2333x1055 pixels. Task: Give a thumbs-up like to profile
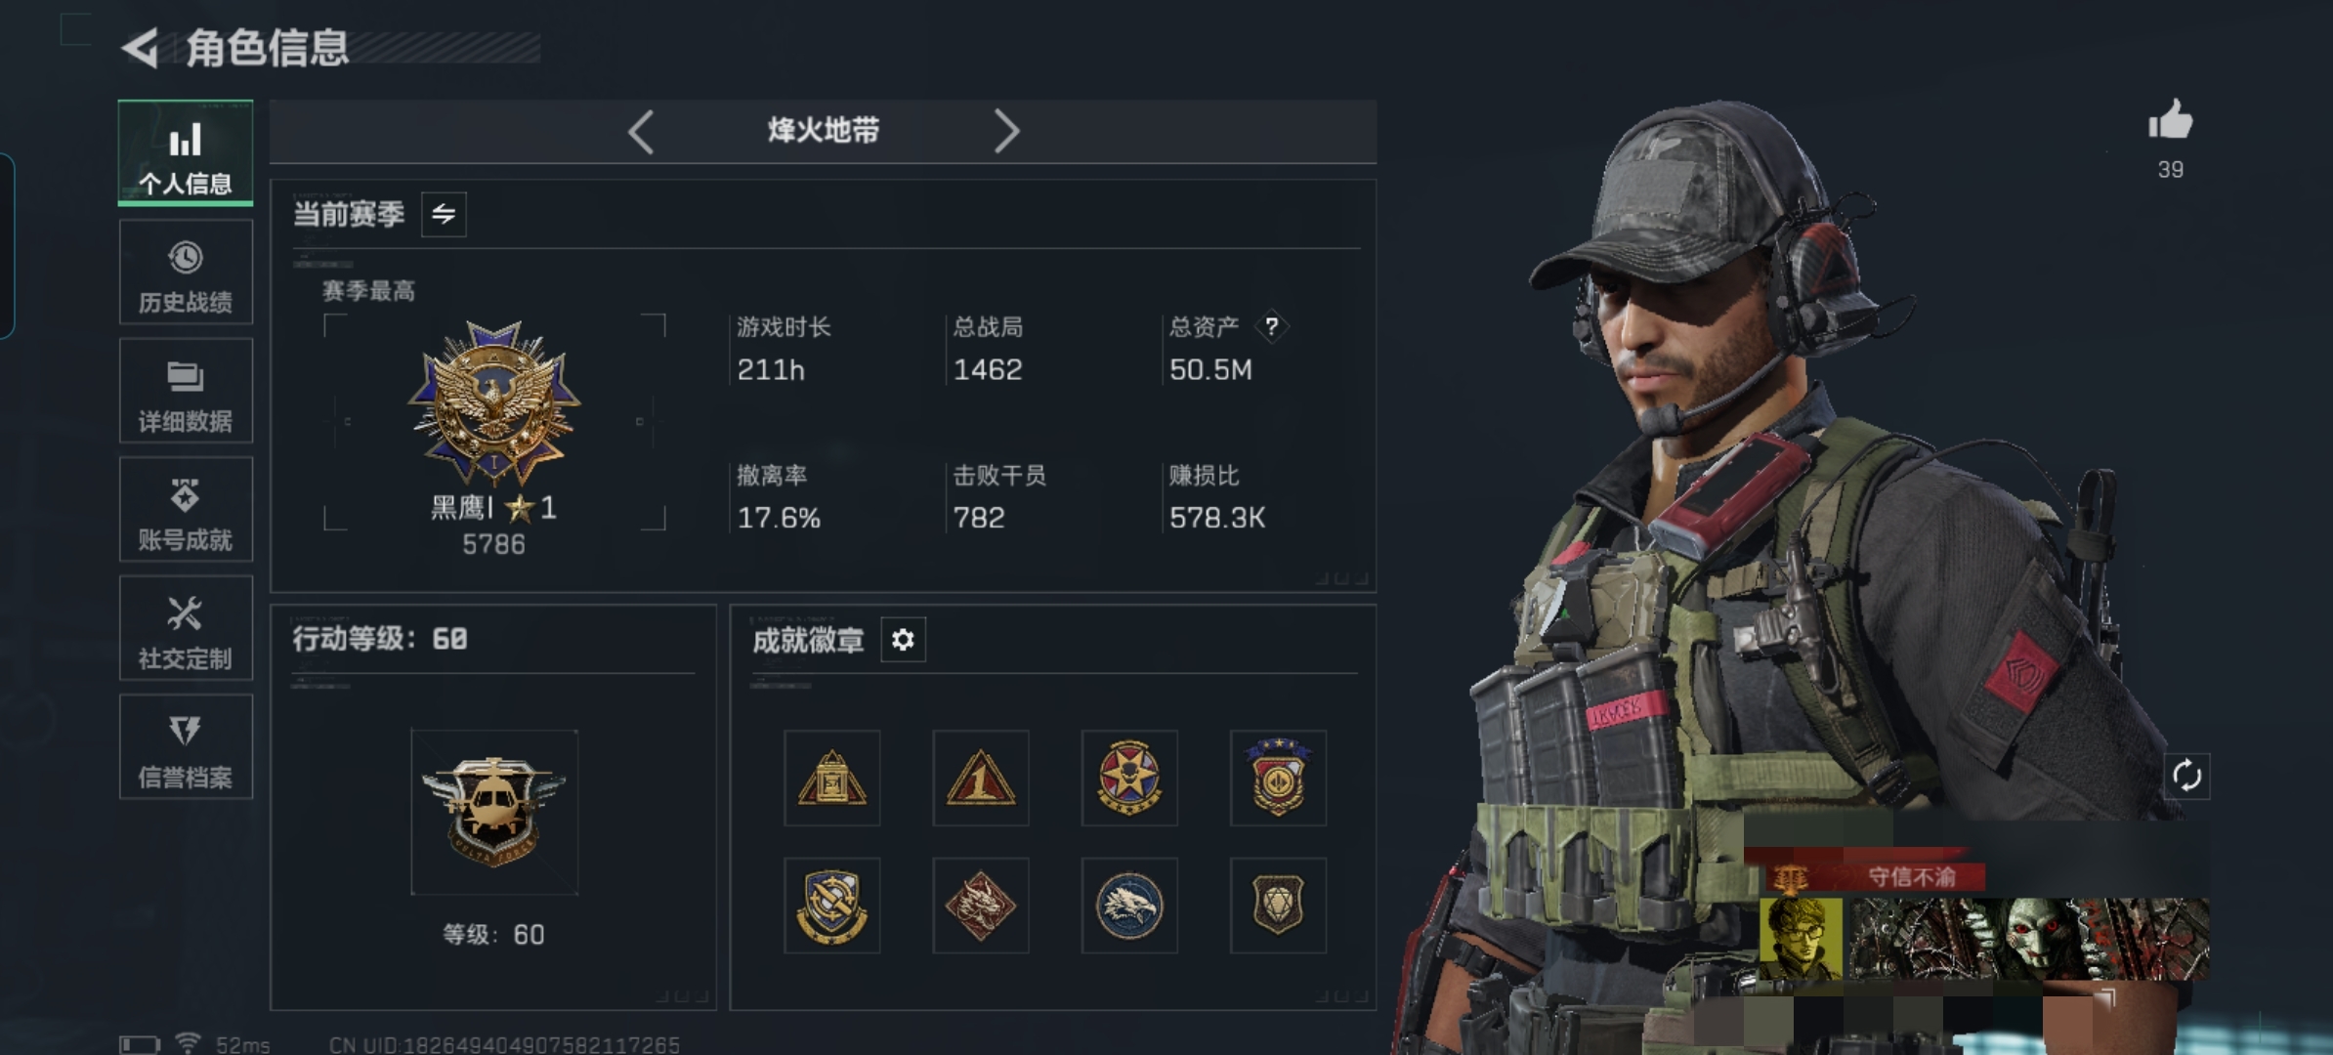pyautogui.click(x=2170, y=121)
